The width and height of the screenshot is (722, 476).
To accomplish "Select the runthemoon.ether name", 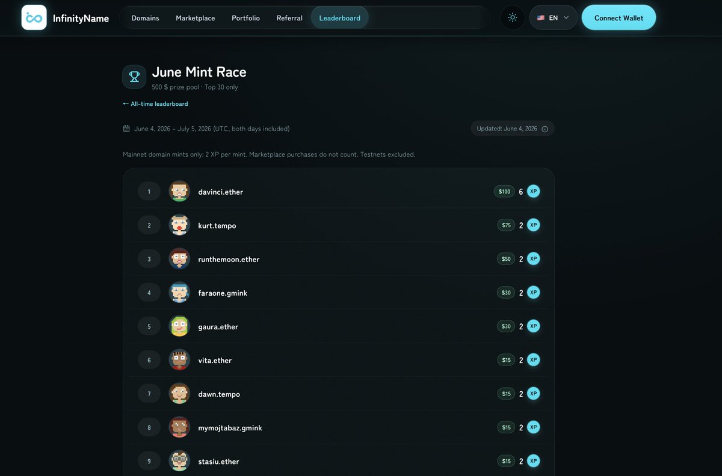I will (229, 259).
